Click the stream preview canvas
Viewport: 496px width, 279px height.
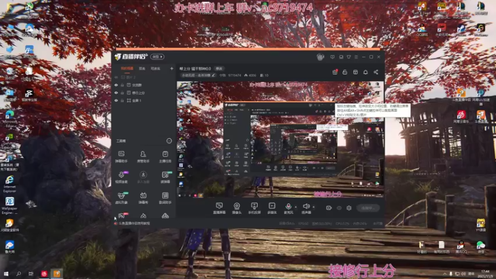pyautogui.click(x=280, y=139)
